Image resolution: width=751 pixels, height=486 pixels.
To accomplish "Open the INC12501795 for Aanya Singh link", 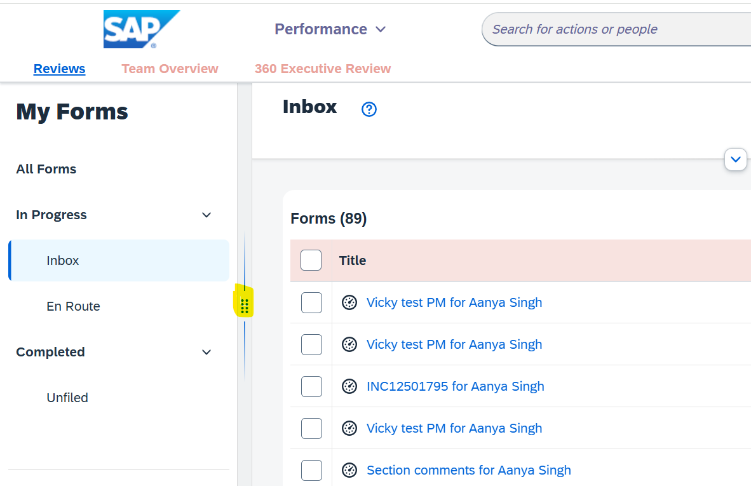I will click(x=456, y=386).
